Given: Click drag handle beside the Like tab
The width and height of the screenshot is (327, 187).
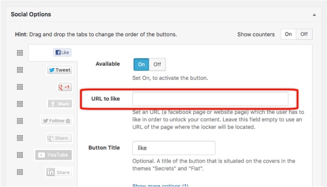Looking at the screenshot, I should (20, 53).
